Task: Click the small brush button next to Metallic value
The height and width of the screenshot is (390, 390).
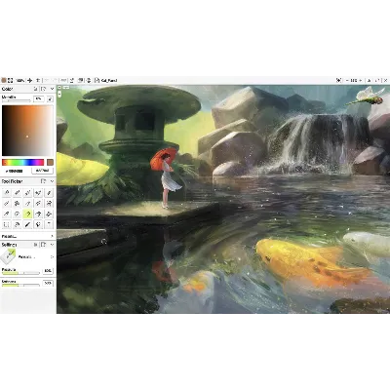Action: (x=50, y=98)
